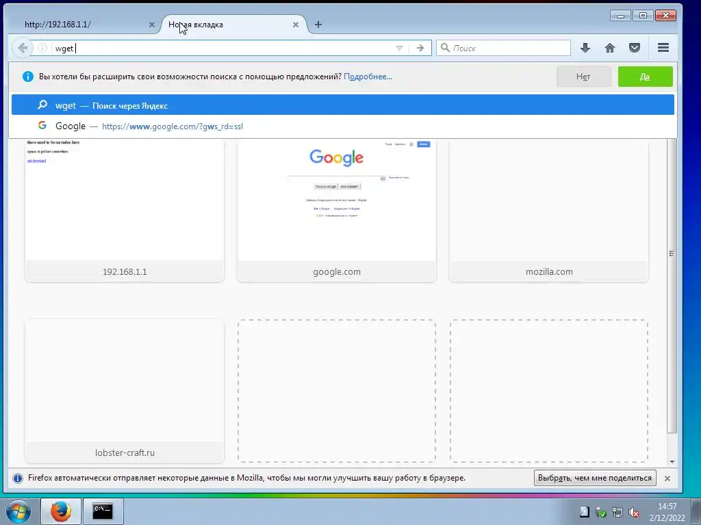Click the back arrow navigation button

point(23,48)
